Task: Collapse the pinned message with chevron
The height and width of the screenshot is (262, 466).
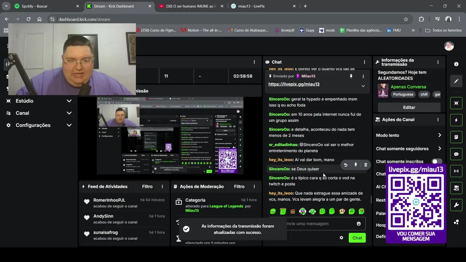Action: [363, 86]
